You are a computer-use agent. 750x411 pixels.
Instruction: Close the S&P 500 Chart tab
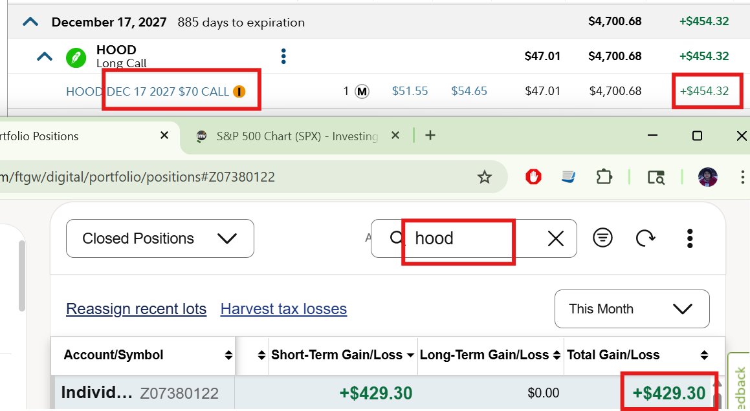[x=395, y=136]
